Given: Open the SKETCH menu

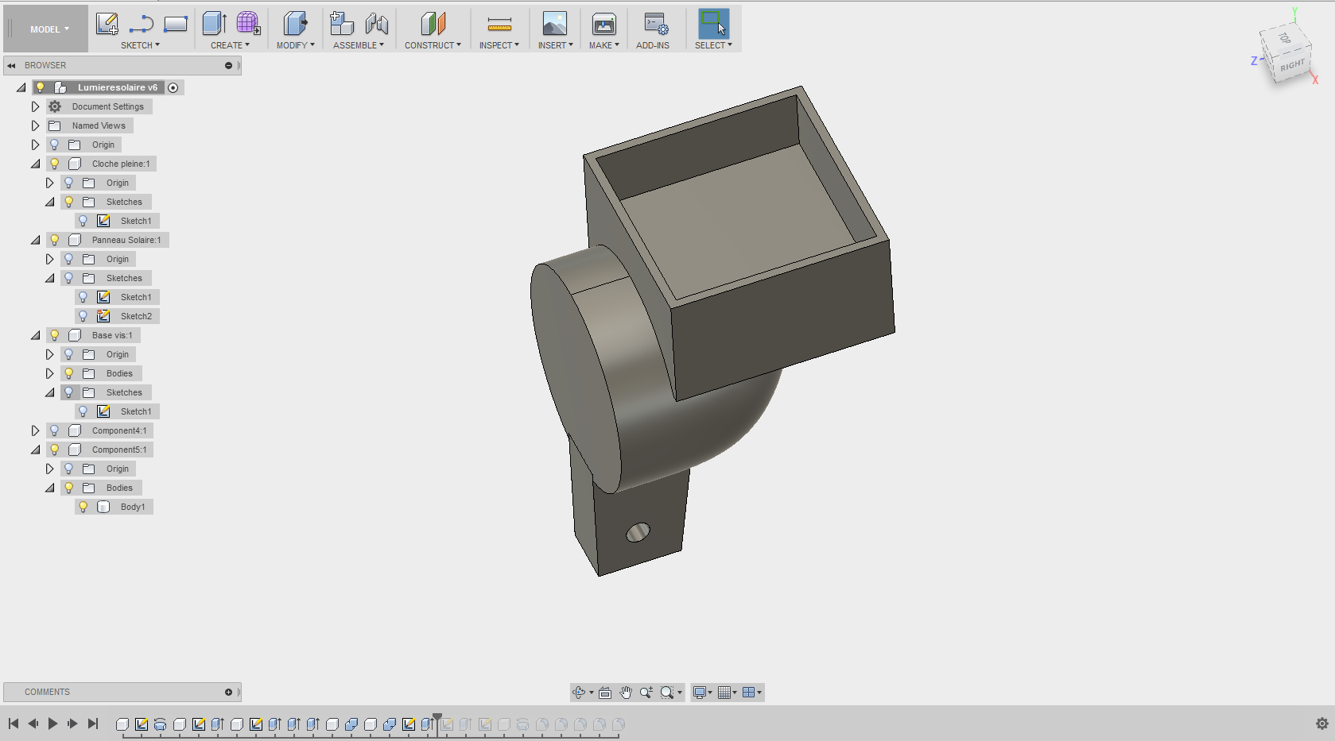Looking at the screenshot, I should pos(140,45).
